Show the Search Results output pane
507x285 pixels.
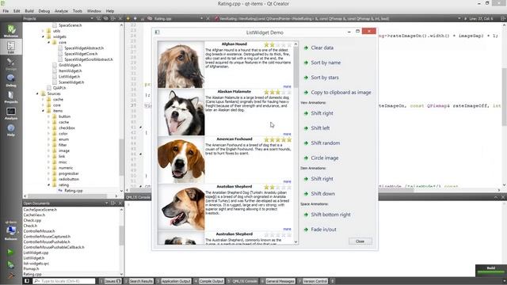(139, 281)
